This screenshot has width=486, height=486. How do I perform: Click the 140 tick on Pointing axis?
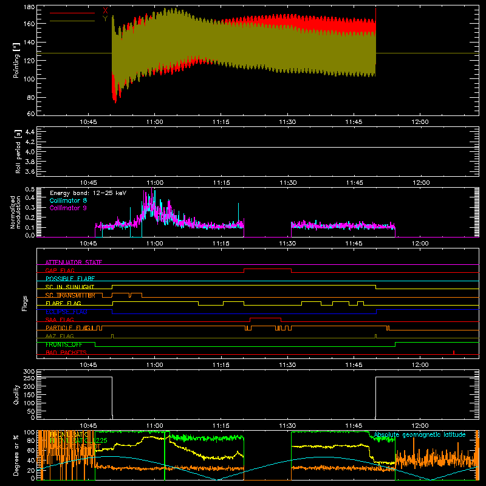tap(29, 42)
